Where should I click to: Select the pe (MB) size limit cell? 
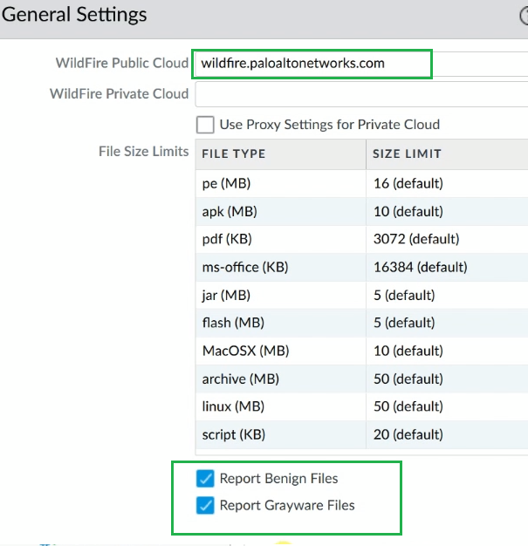pos(447,183)
